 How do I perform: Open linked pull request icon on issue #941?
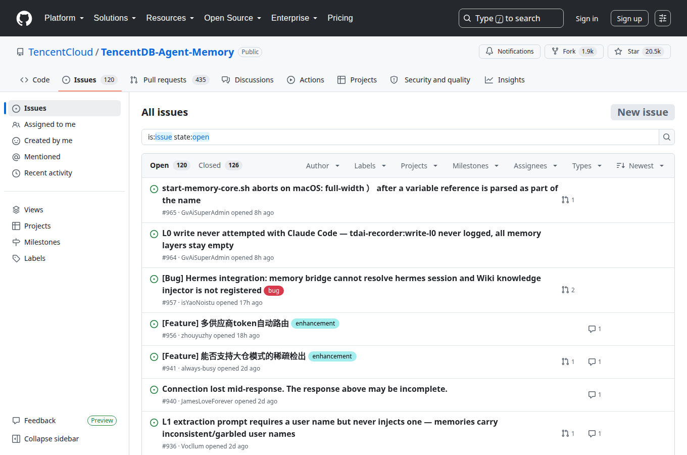pyautogui.click(x=568, y=361)
